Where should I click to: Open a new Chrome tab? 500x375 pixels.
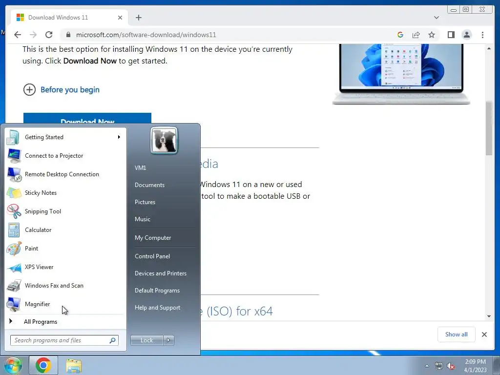click(x=138, y=18)
